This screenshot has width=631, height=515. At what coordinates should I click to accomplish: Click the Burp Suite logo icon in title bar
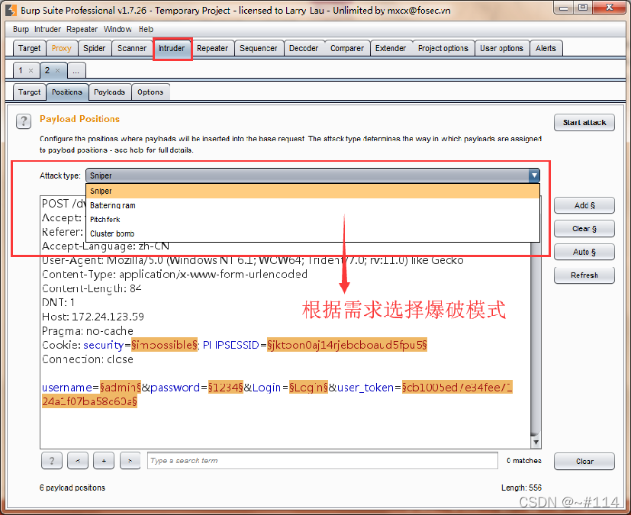click(11, 10)
